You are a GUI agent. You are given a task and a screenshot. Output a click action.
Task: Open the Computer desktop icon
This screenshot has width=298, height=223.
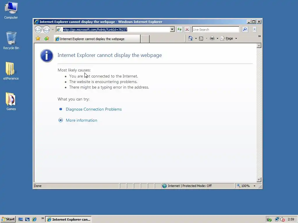pyautogui.click(x=11, y=10)
